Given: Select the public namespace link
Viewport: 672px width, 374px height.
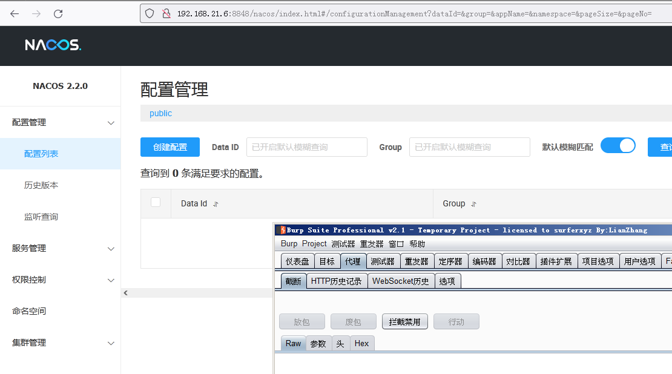Looking at the screenshot, I should pyautogui.click(x=160, y=114).
